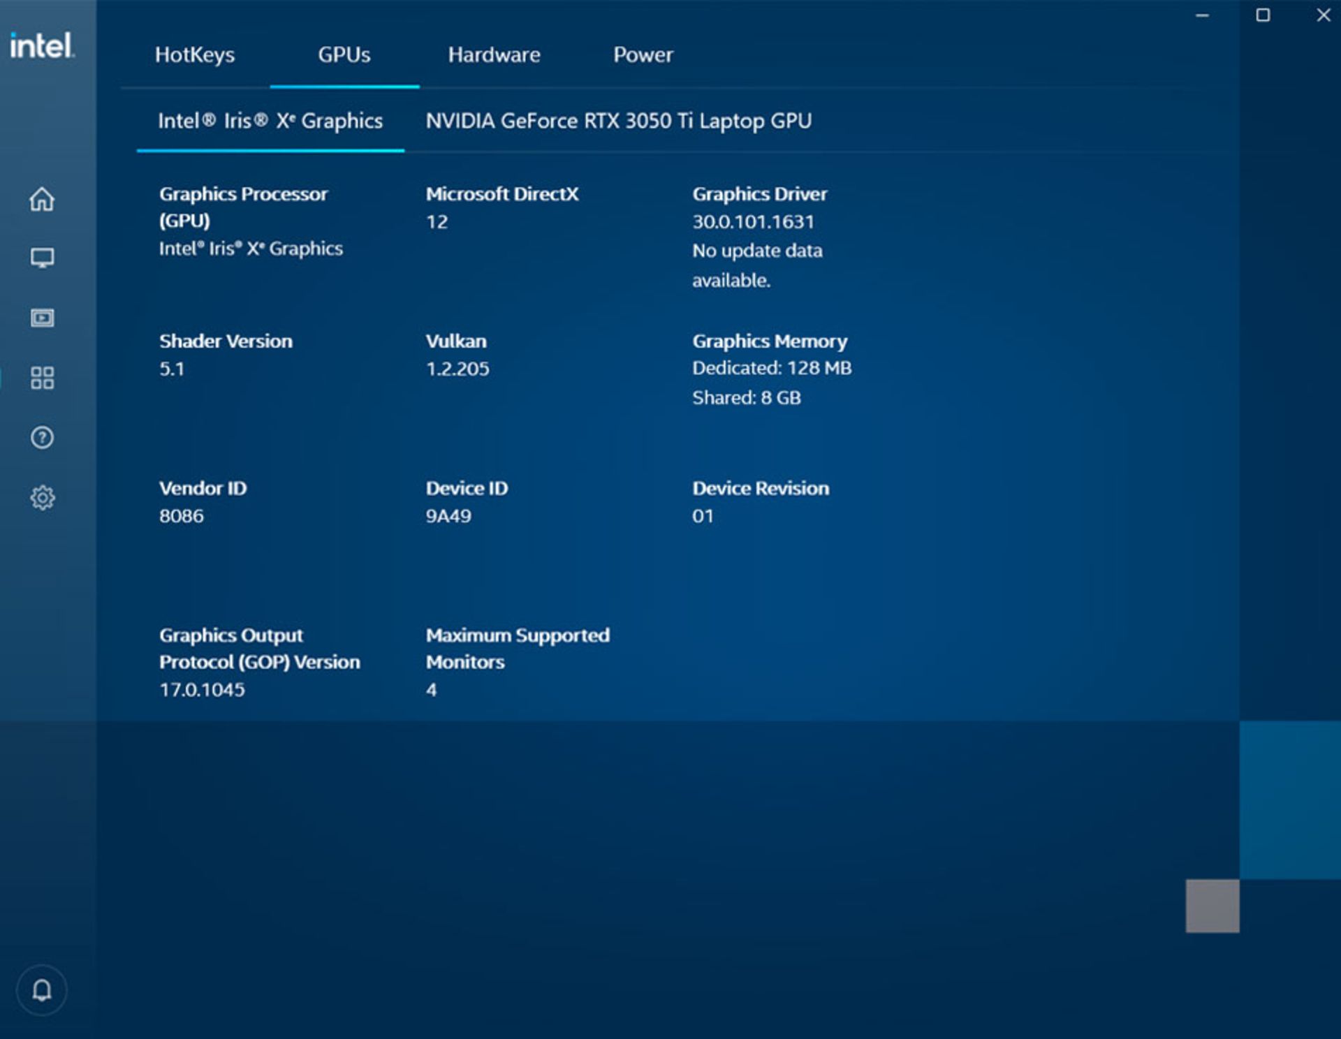Click the Microsoft DirectX value 12
This screenshot has height=1039, width=1341.
coord(437,222)
